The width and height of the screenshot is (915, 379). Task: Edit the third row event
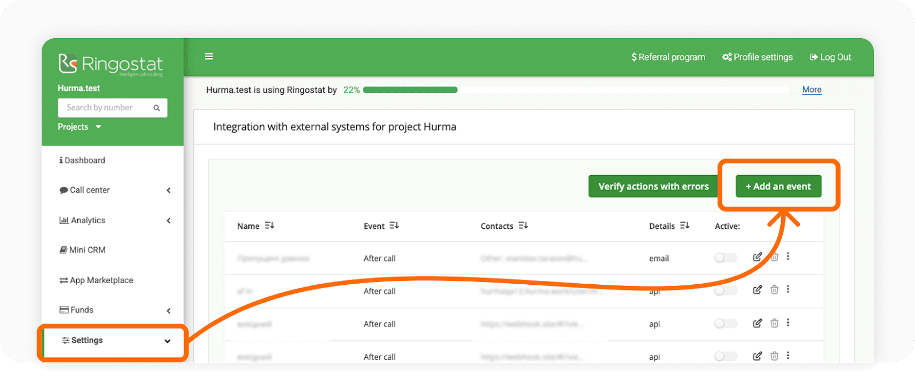pyautogui.click(x=757, y=323)
